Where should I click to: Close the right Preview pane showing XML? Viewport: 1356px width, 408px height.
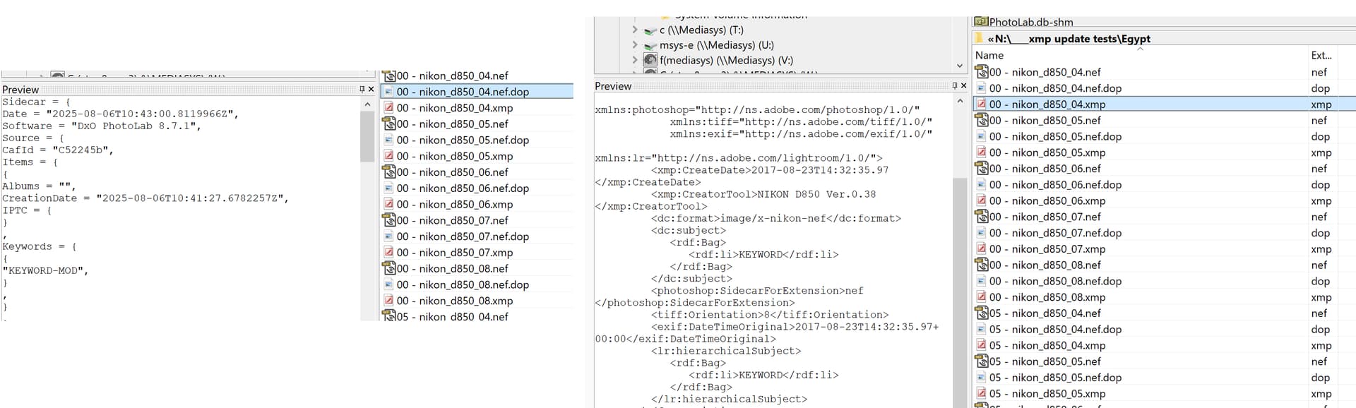coord(963,86)
